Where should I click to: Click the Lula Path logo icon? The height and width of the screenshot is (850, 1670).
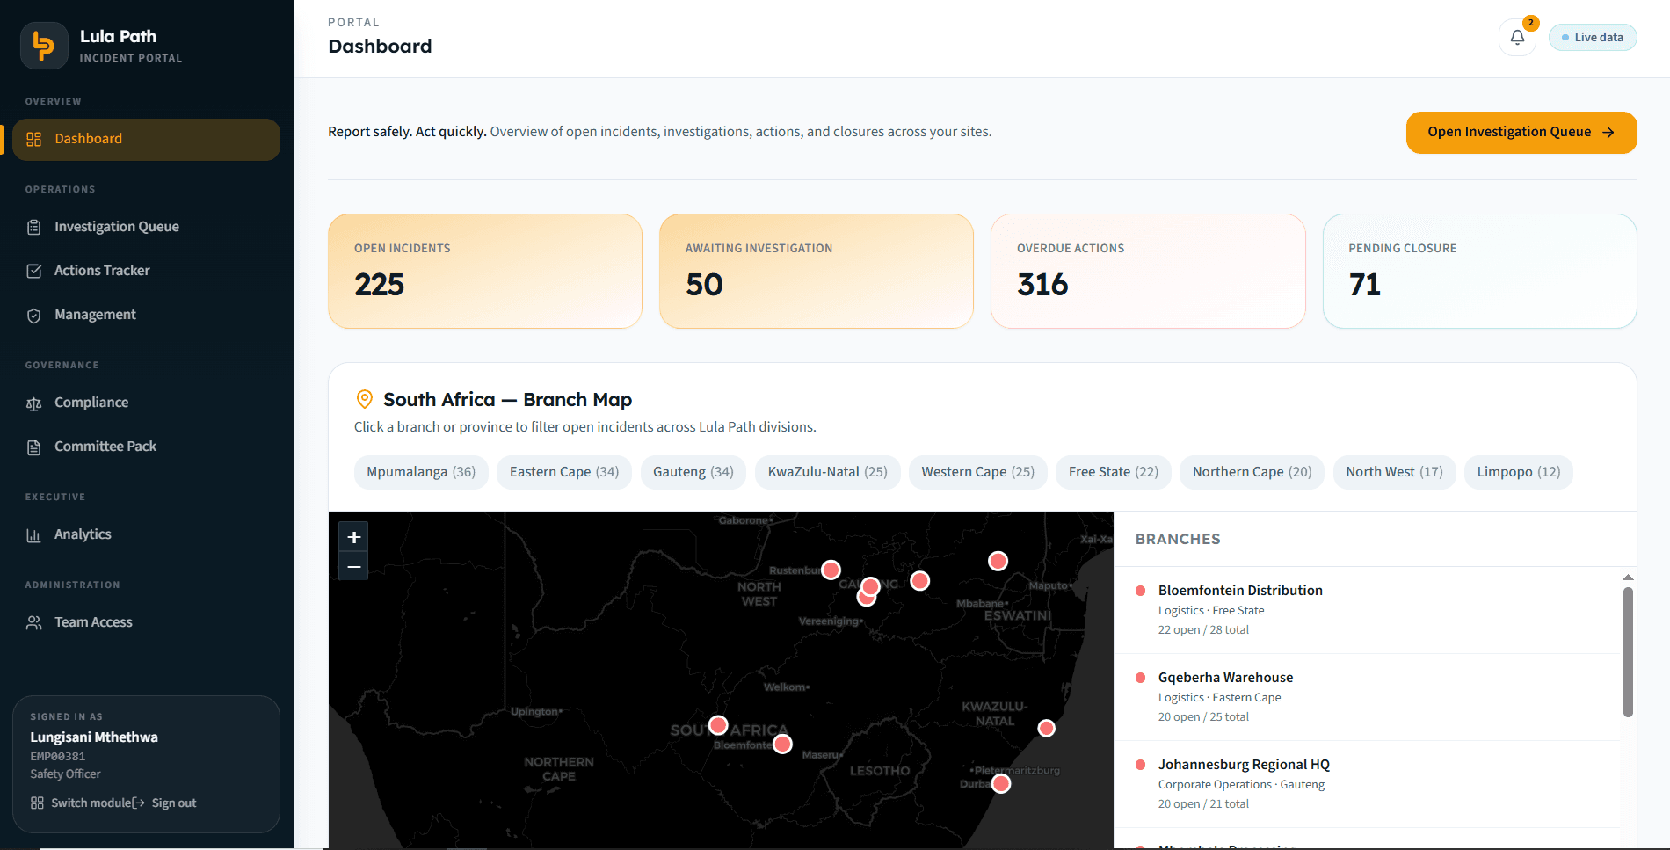click(44, 46)
